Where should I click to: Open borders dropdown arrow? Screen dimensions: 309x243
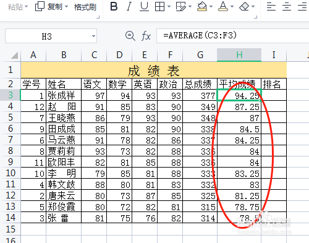click(169, 7)
